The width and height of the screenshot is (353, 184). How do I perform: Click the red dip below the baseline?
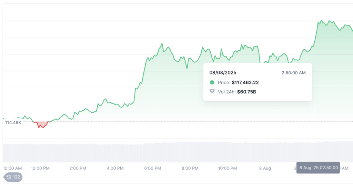(42, 124)
